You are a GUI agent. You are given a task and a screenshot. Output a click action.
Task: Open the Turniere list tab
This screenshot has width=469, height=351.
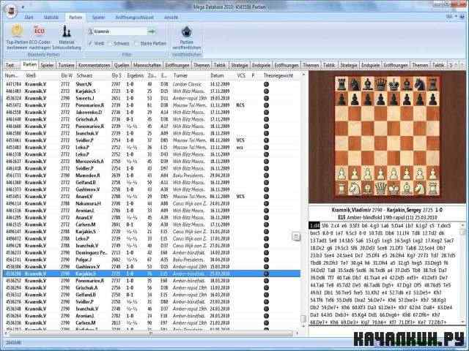[x=66, y=65]
